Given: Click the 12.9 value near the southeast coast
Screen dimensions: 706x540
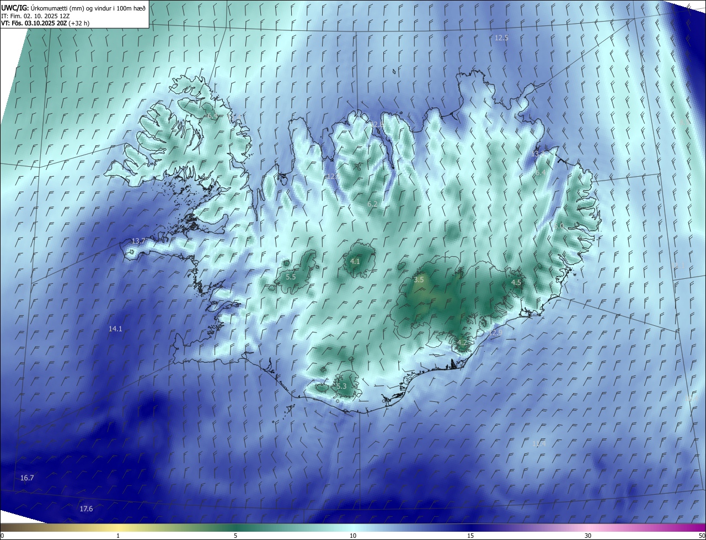Looking at the screenshot, I should click(495, 332).
